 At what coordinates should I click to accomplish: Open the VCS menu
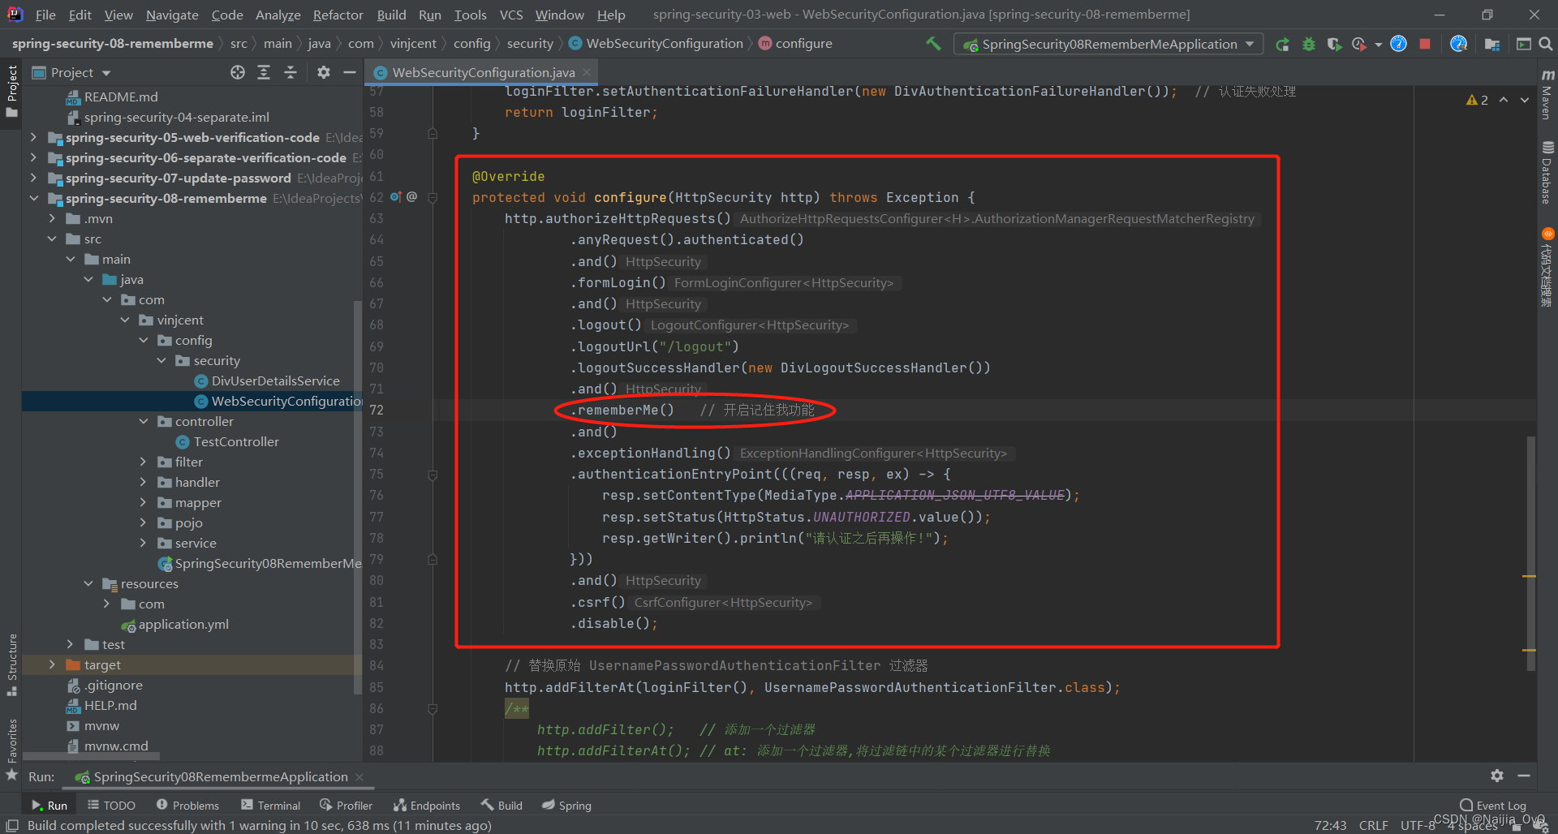point(511,15)
